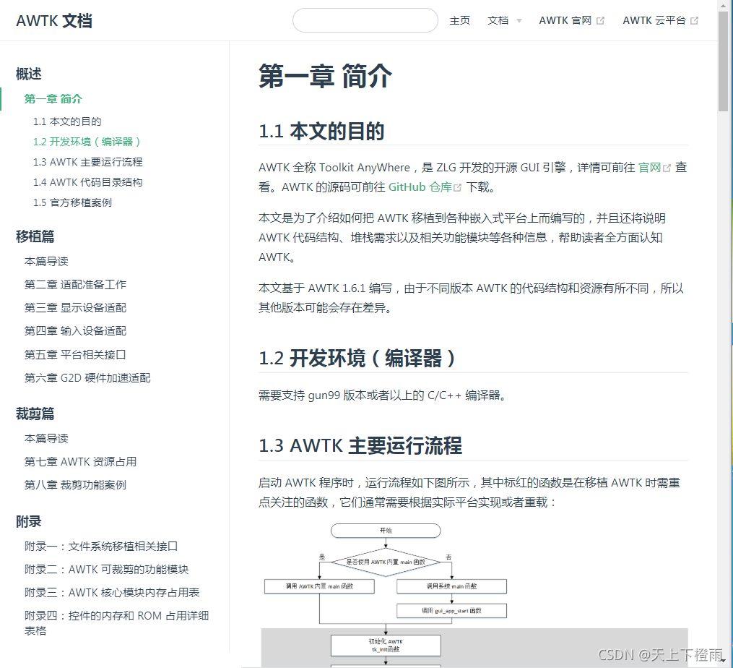Click the 裁剪篇 sidebar group heading
733x668 pixels.
35,414
